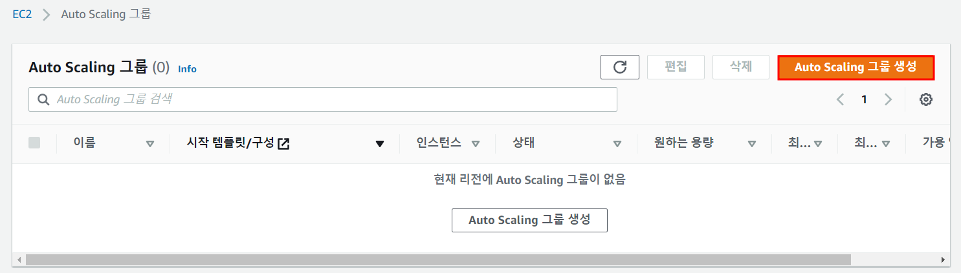This screenshot has width=961, height=273.
Task: Click page number 1
Action: coord(864,99)
